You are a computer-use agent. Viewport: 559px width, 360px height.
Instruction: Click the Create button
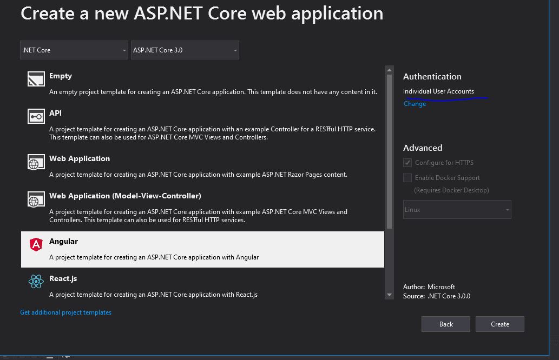click(500, 324)
